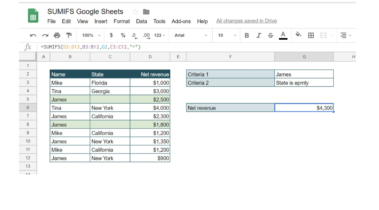This screenshot has width=379, height=210.
Task: Click the redo arrow icon
Action: tap(45, 35)
